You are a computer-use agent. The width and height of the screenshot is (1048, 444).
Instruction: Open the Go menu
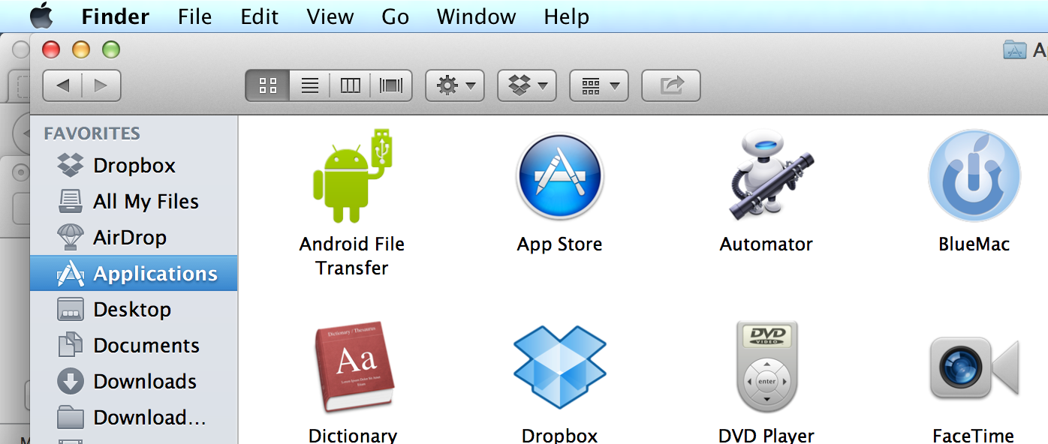coord(396,16)
